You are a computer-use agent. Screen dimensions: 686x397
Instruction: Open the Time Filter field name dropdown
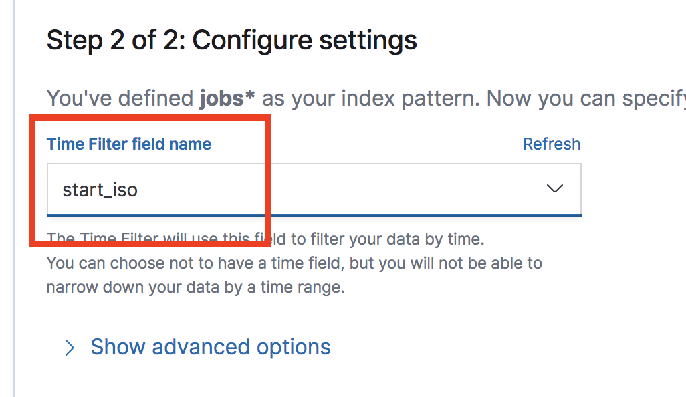(x=313, y=189)
